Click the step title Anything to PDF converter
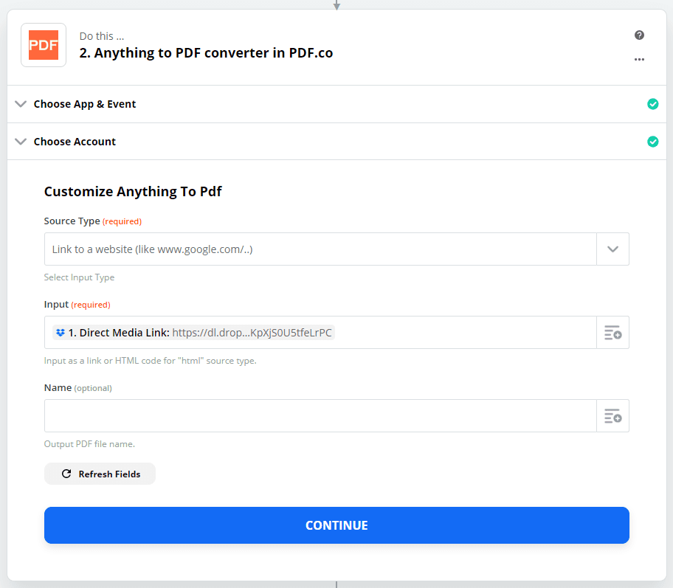Screen dimensions: 673x588 pyautogui.click(x=205, y=52)
